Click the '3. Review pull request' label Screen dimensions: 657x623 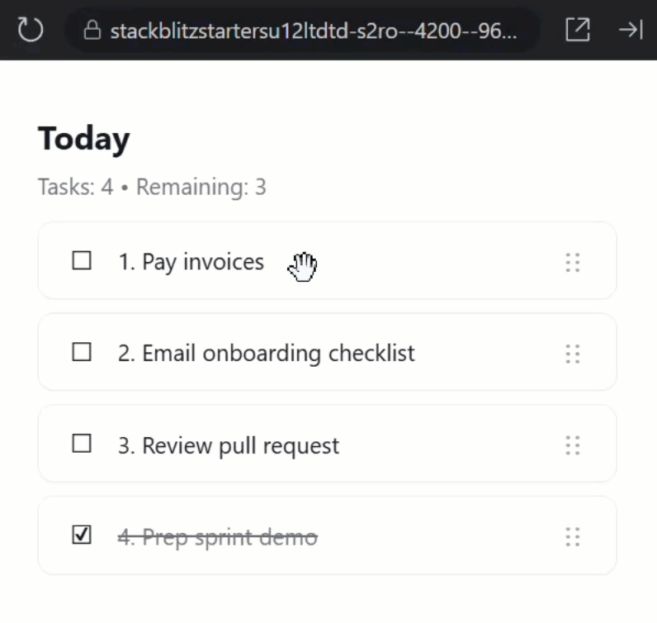coord(228,446)
